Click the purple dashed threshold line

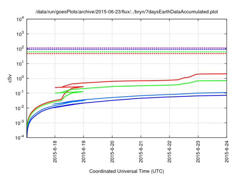tap(127, 48)
